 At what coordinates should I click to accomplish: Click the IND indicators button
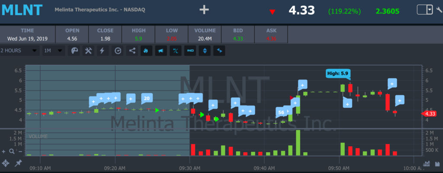(x=190, y=51)
